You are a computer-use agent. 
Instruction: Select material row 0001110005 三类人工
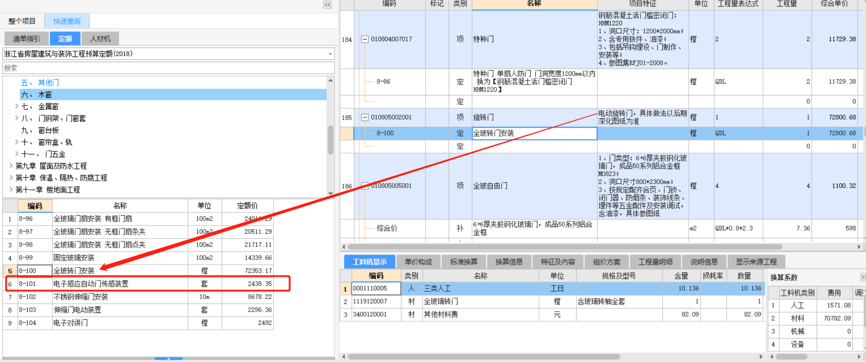pos(552,289)
